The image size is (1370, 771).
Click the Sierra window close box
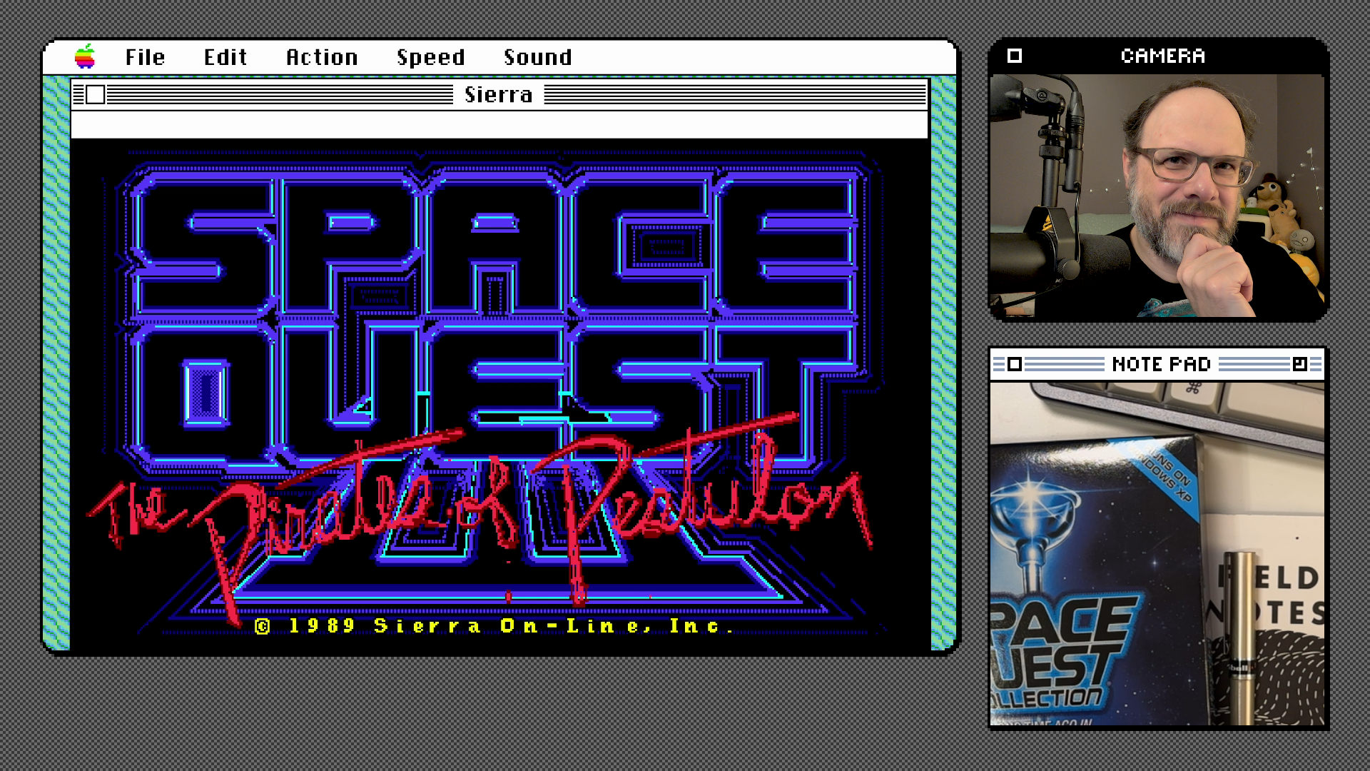point(96,94)
